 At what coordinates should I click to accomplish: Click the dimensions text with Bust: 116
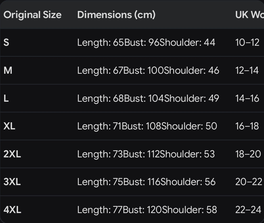(x=146, y=182)
